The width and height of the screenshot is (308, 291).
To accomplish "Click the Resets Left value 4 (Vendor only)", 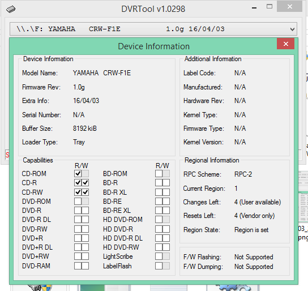I will tap(254, 216).
